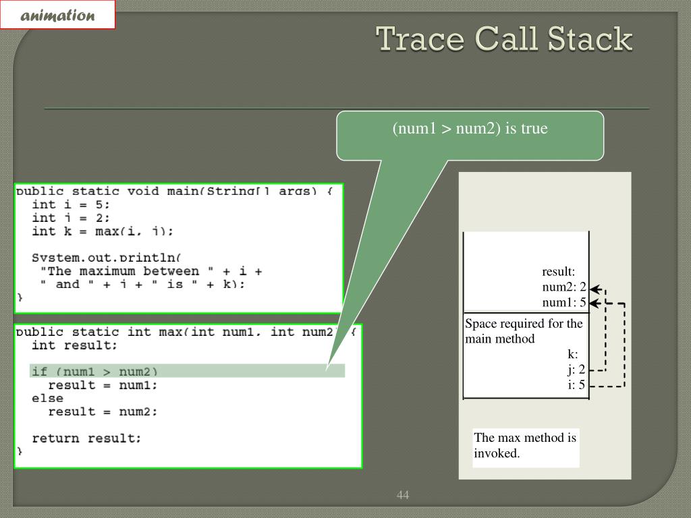Click 'j: 2' entry in main frame

[576, 369]
